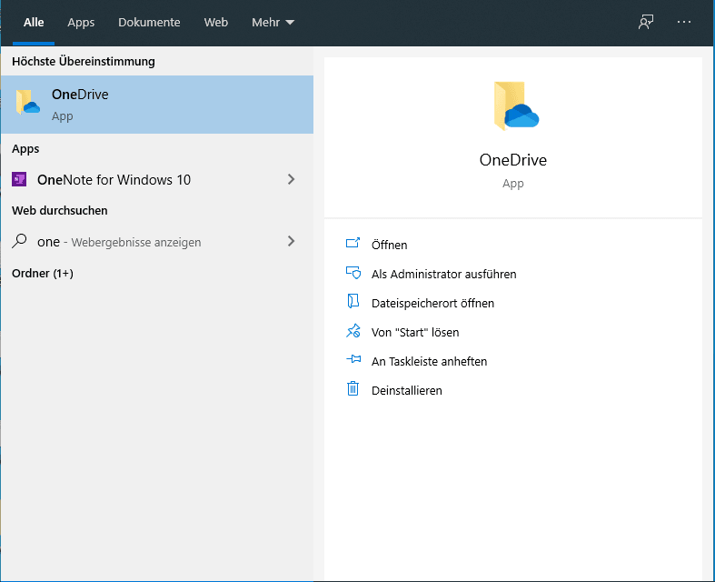This screenshot has height=582, width=715.
Task: Click the OneNote for Windows 10 app icon
Action: click(19, 179)
